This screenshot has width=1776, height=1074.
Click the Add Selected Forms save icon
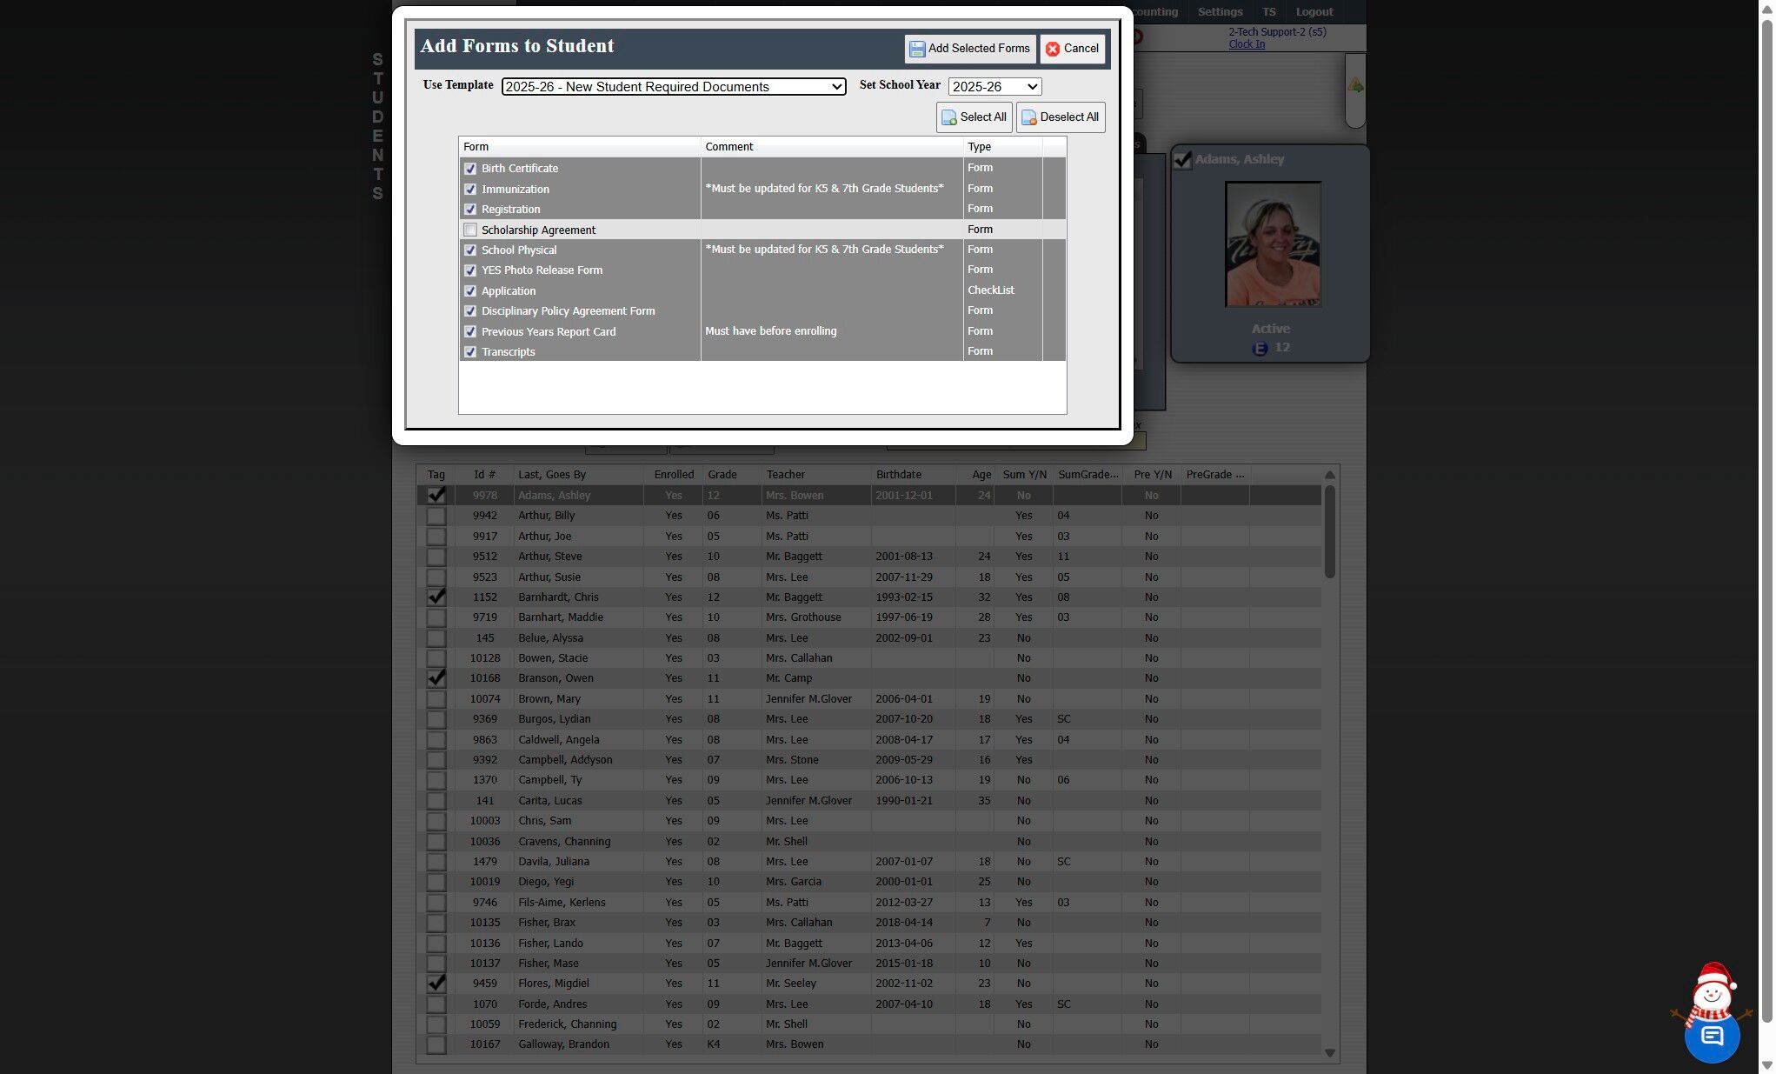(x=917, y=49)
